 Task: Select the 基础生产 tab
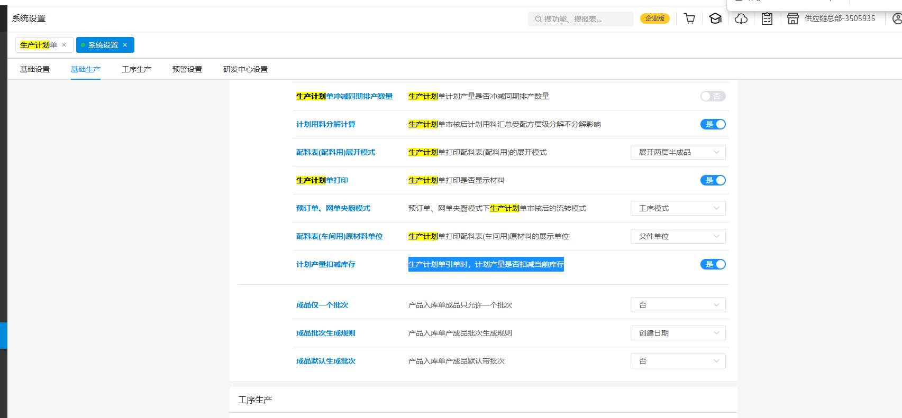(86, 69)
